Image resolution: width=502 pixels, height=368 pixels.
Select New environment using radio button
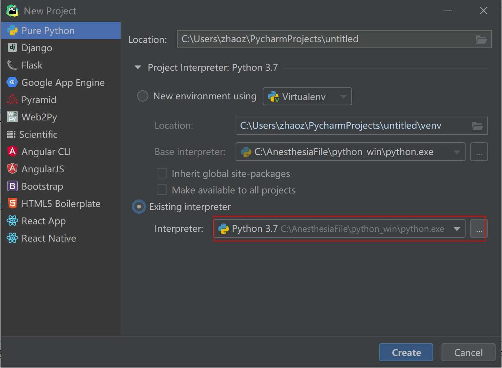[143, 96]
